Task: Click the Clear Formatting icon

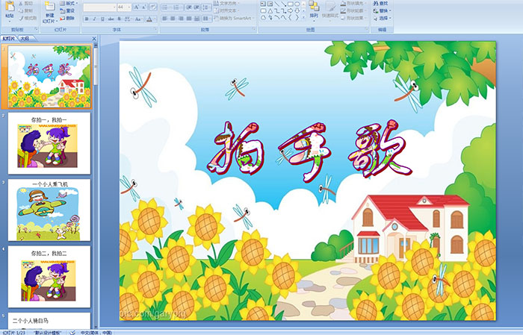Action: coord(153,7)
